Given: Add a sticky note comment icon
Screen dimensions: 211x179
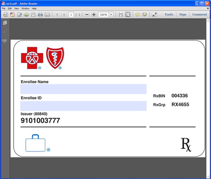Looking at the screenshot, I should [x=138, y=14].
